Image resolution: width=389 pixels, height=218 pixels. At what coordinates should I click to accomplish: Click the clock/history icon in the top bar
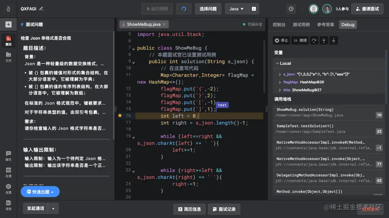click(x=291, y=9)
